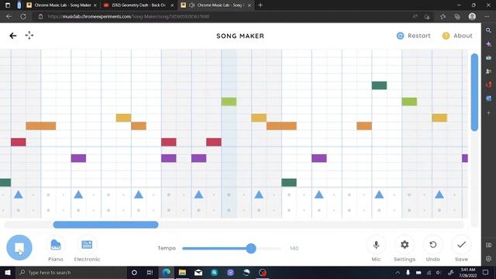The height and width of the screenshot is (279, 496).
Task: Remove the dark green note near Mic column
Action: point(379,85)
